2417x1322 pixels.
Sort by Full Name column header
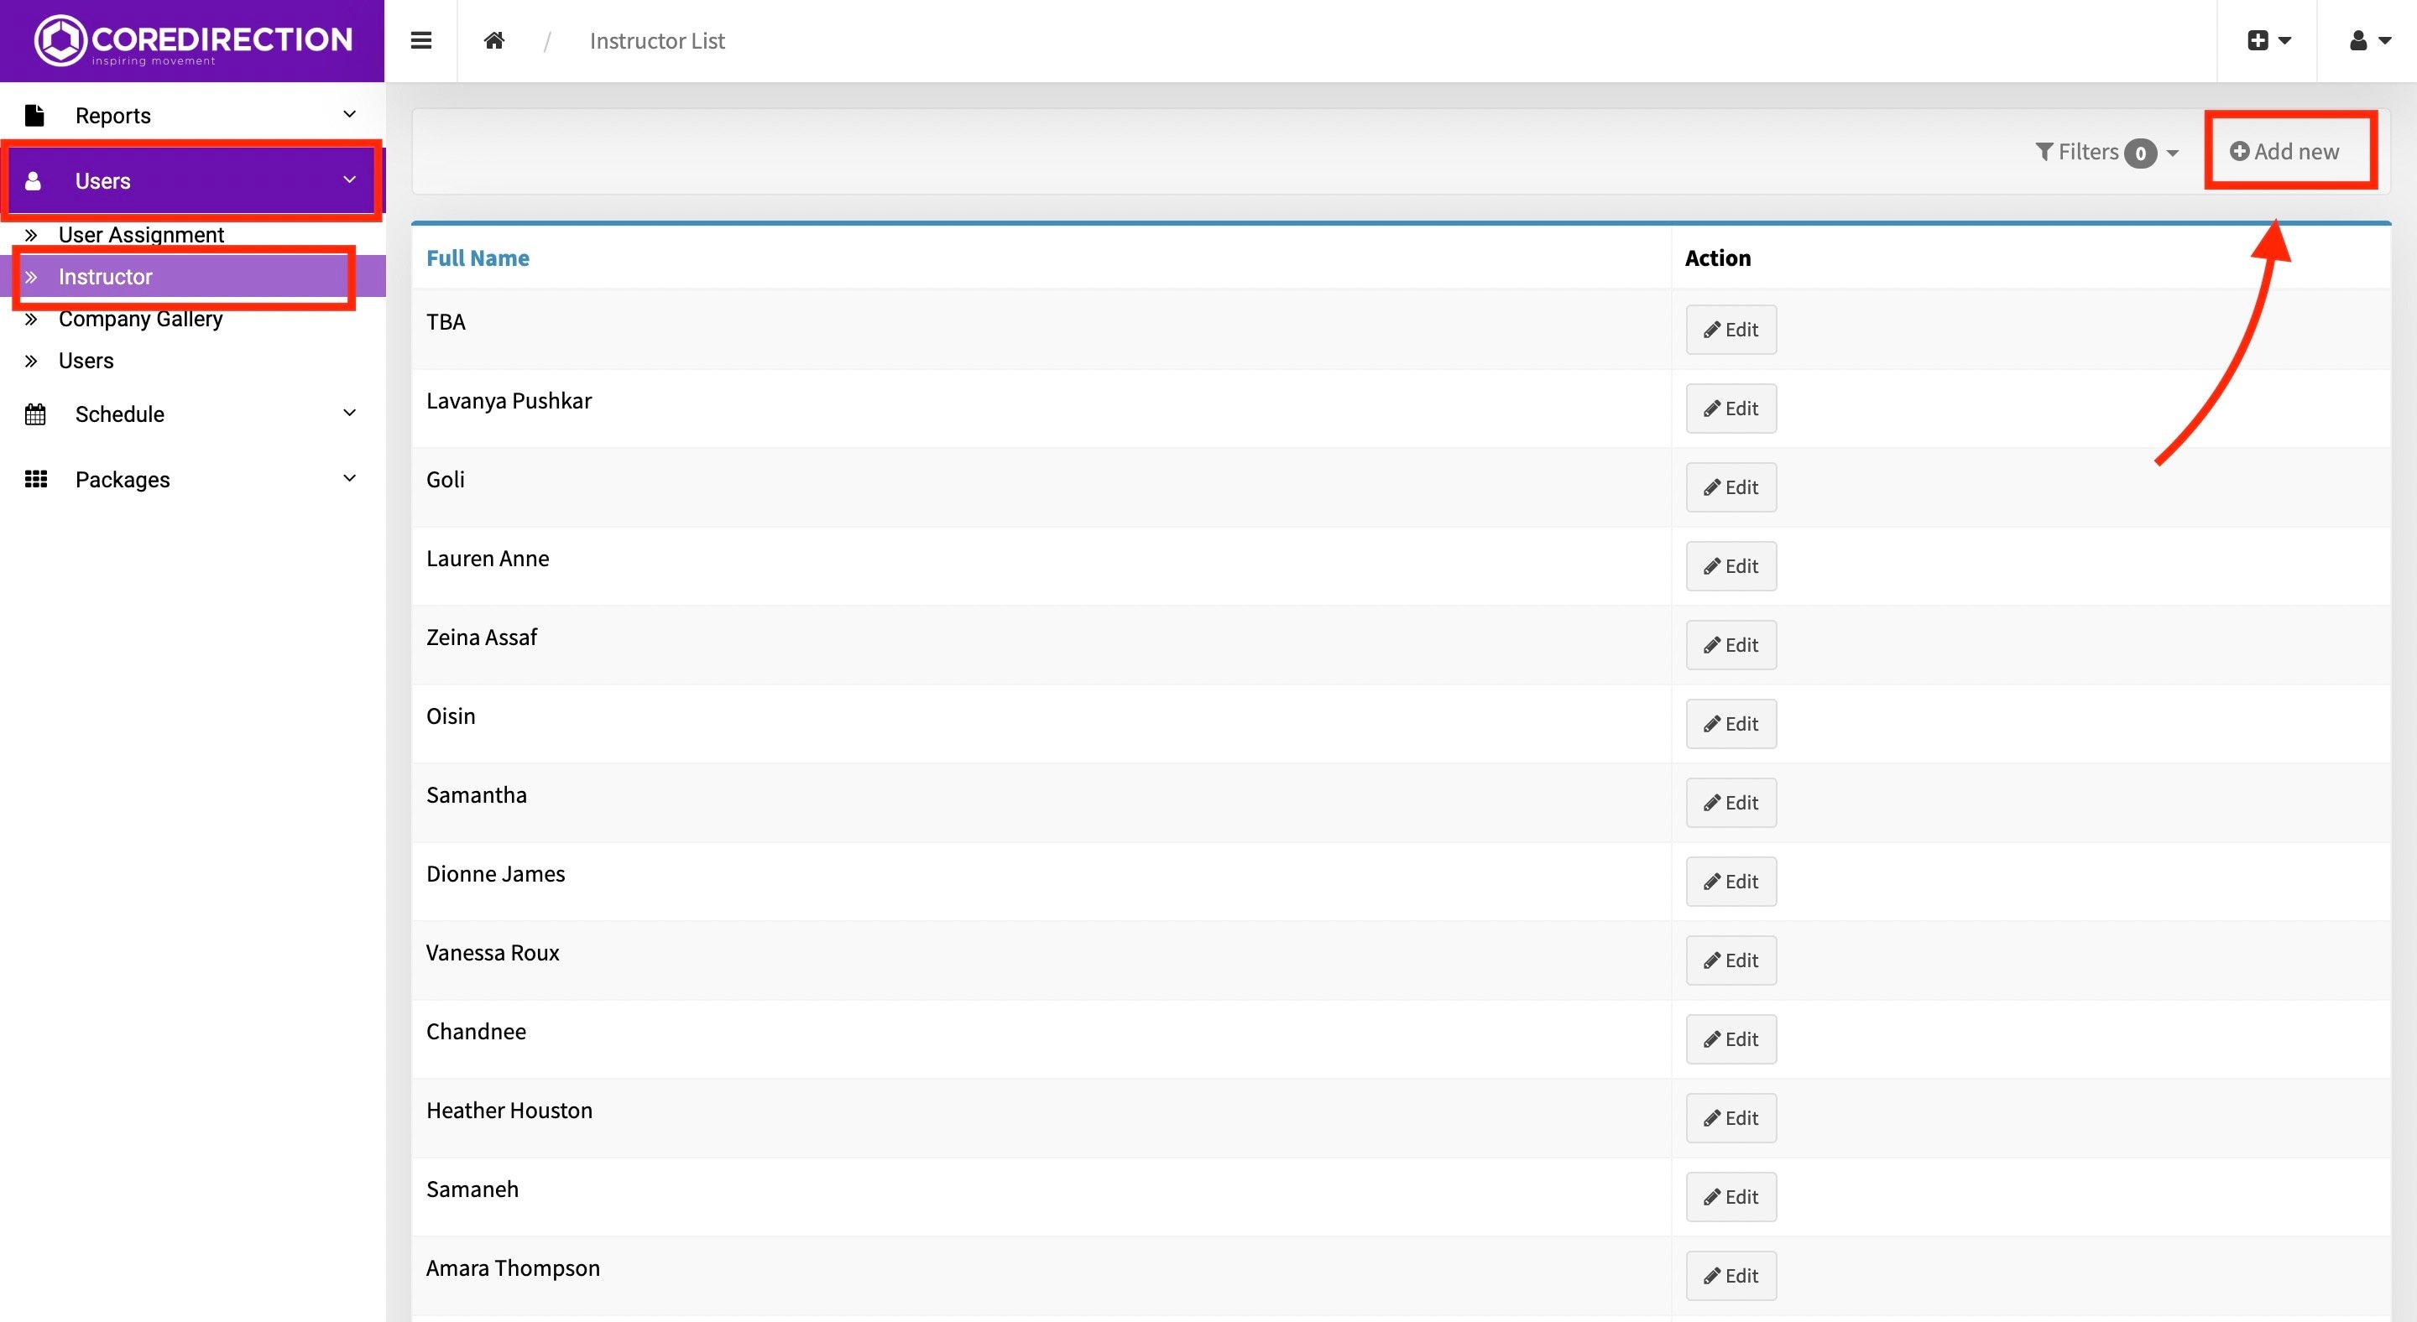coord(478,258)
